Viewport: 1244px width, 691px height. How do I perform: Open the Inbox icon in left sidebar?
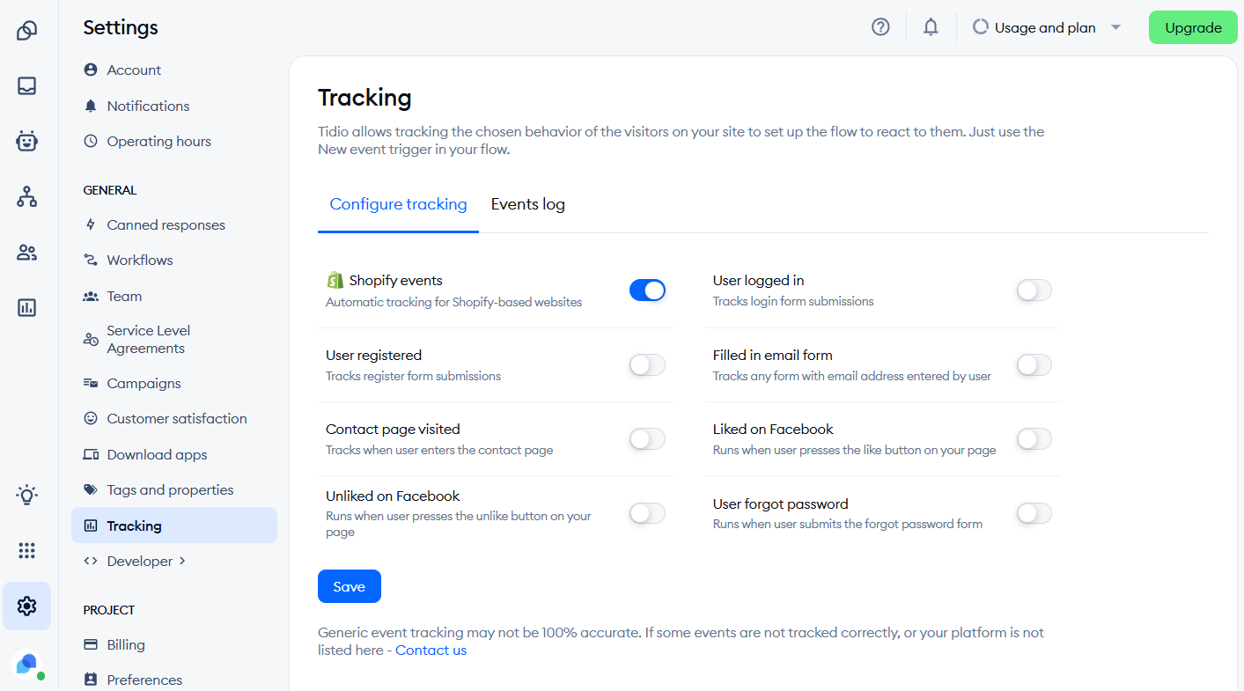click(x=26, y=85)
